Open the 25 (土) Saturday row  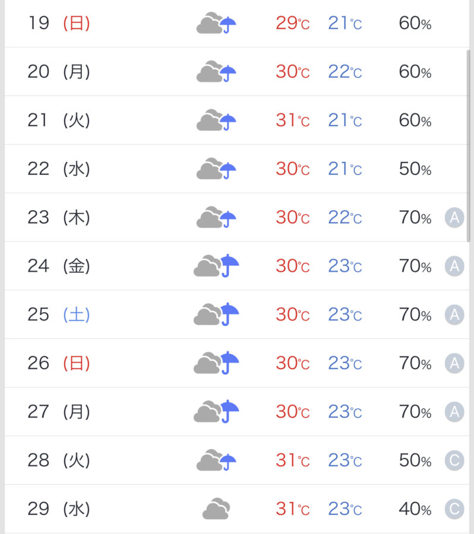click(236, 314)
